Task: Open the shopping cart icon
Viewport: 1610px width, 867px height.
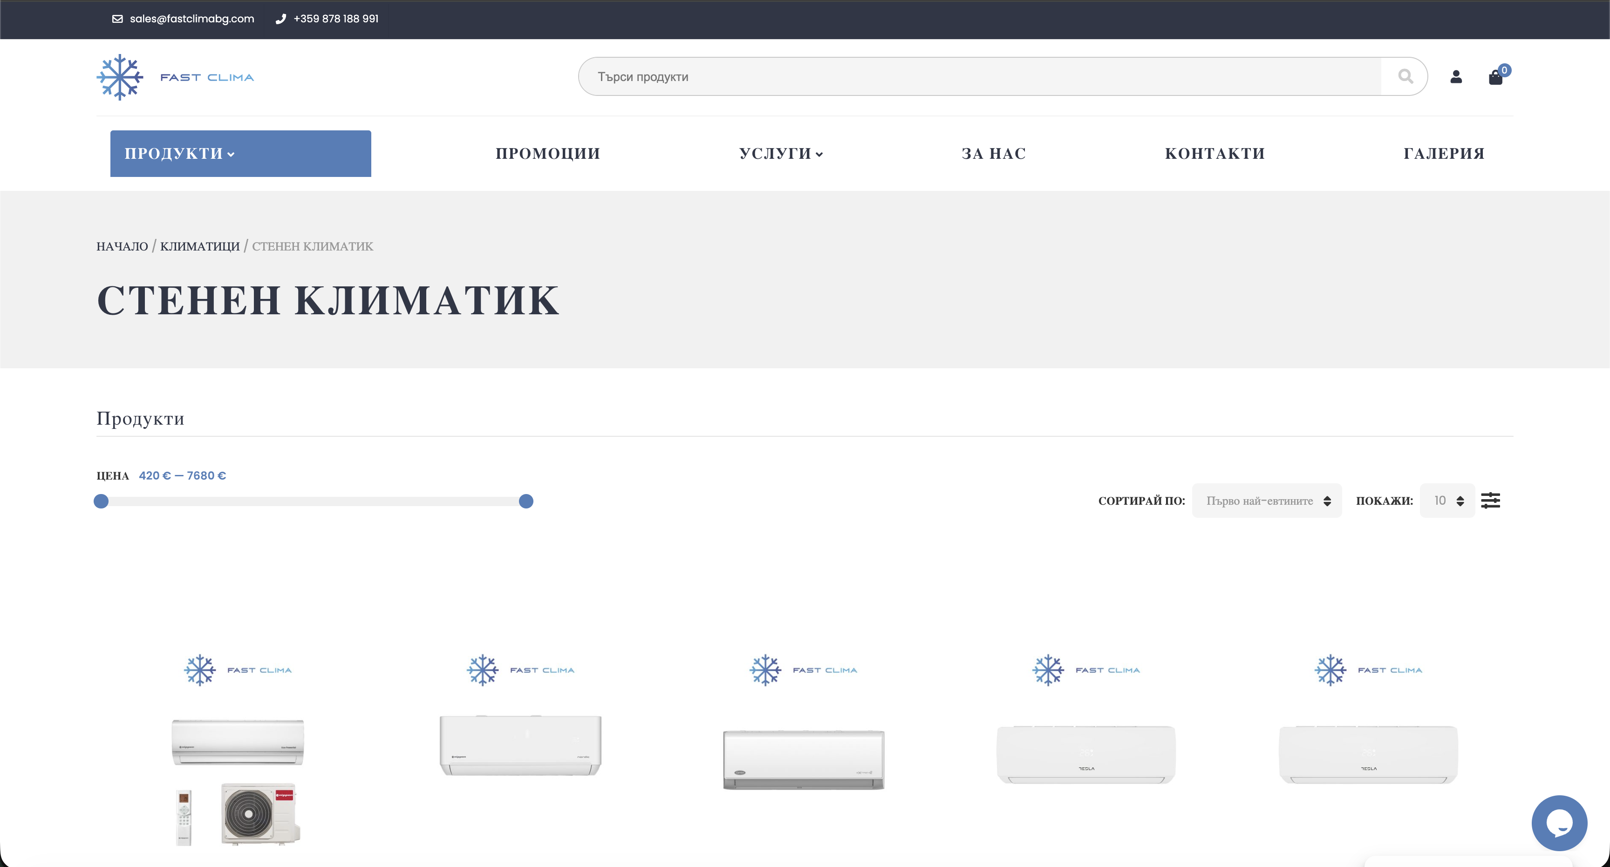Action: coord(1495,77)
